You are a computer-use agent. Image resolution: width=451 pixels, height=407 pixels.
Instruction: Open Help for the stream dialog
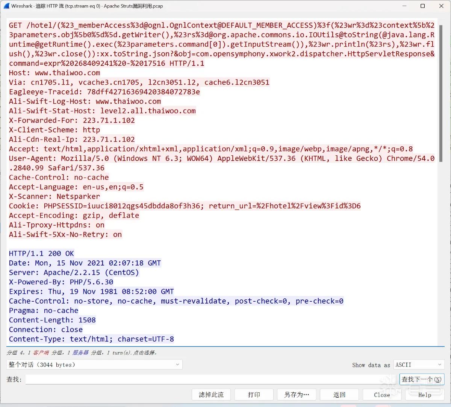(425, 395)
